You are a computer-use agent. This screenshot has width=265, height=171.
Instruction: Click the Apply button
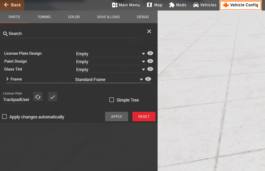pos(117,117)
